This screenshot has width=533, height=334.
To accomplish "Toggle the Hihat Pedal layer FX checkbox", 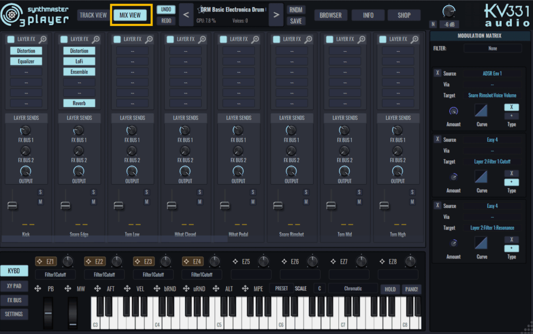I will (x=223, y=40).
